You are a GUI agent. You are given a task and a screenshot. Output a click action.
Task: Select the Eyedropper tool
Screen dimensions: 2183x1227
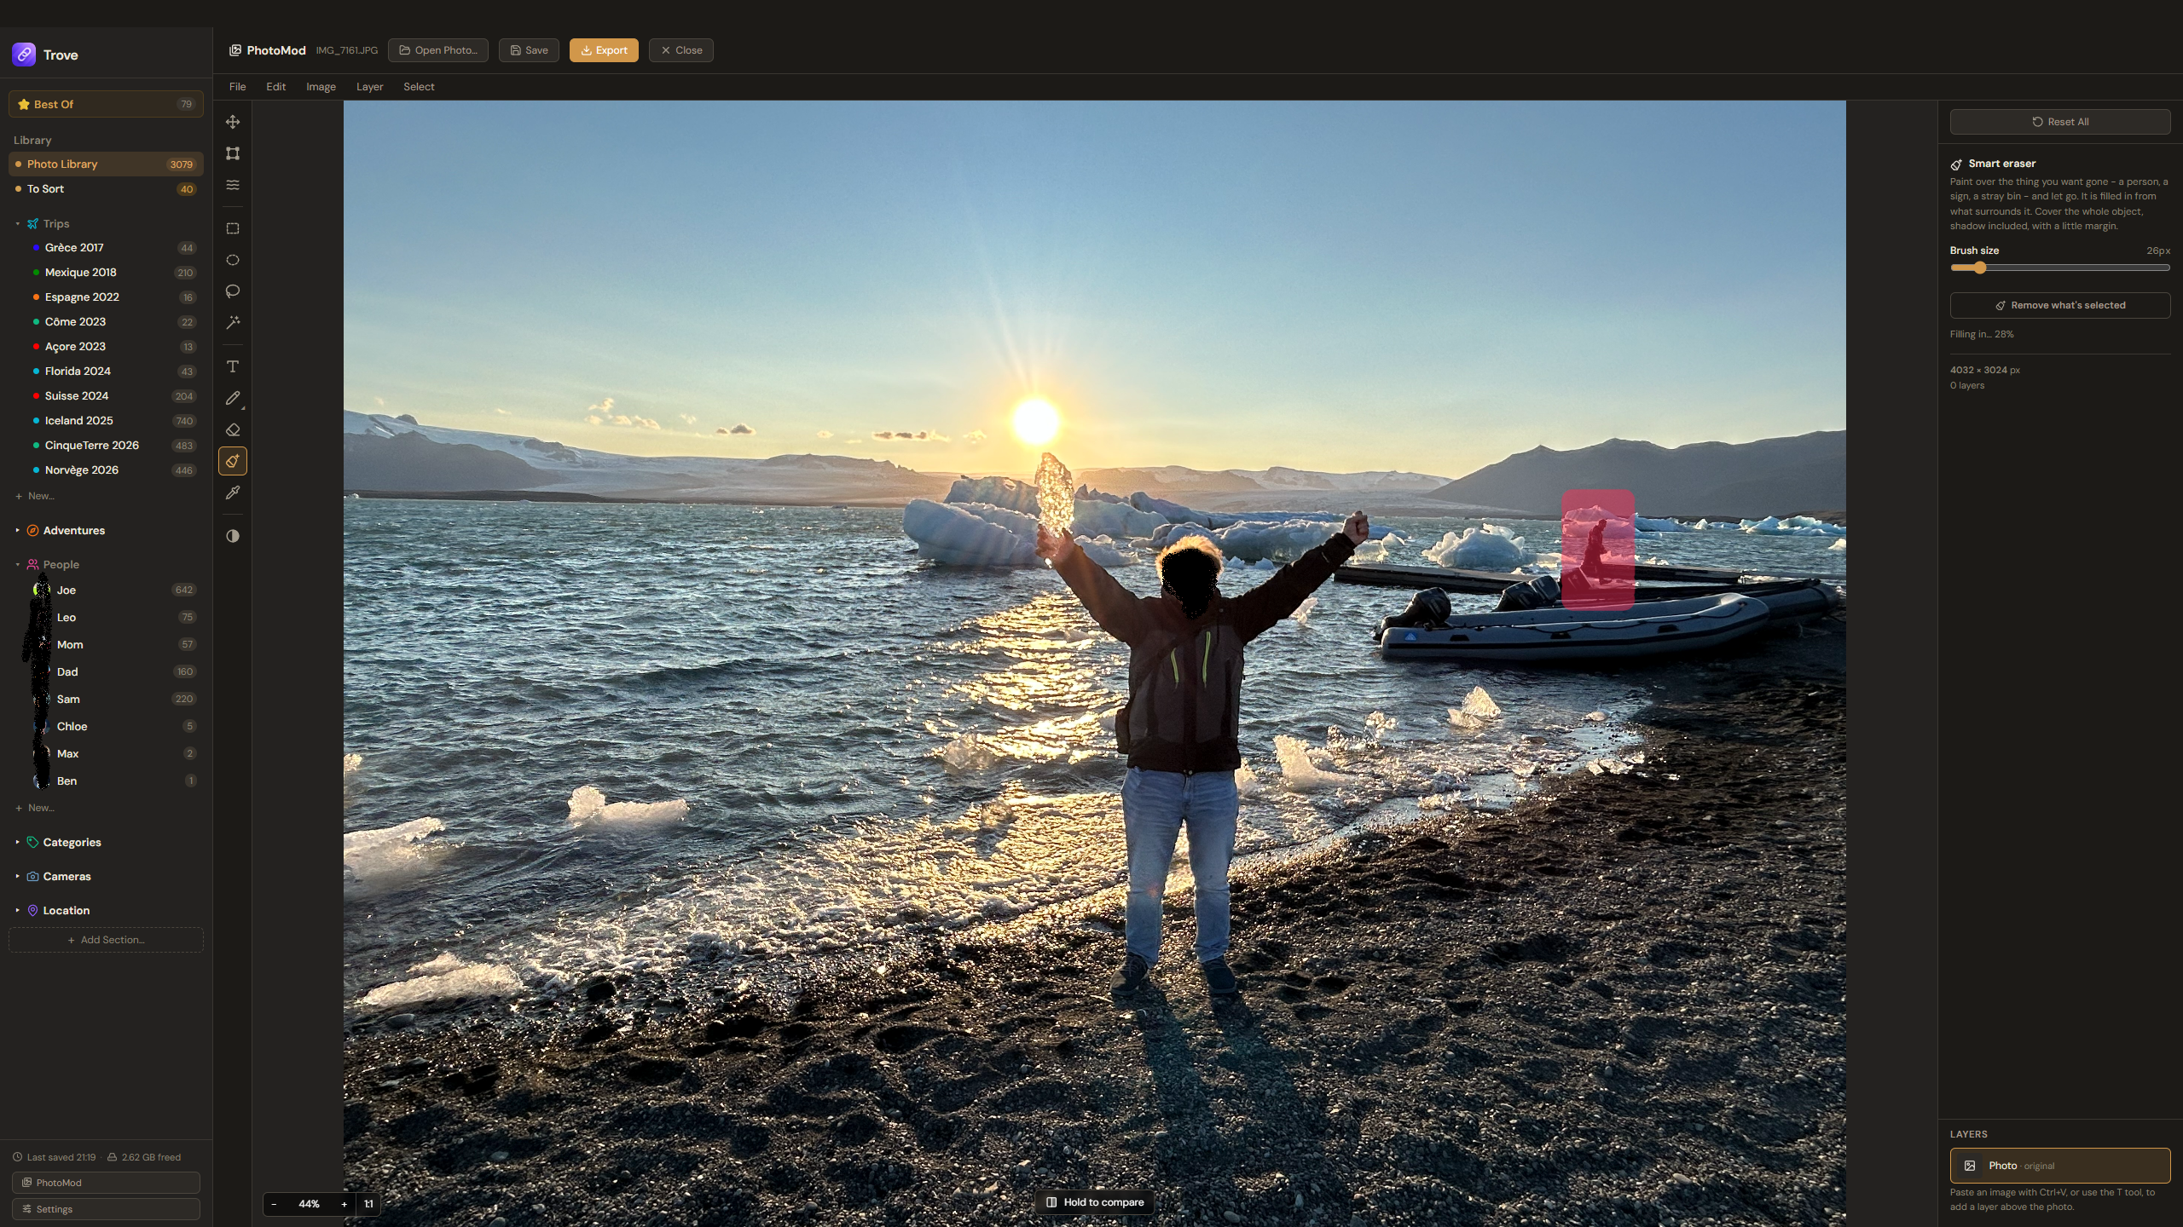pyautogui.click(x=233, y=493)
